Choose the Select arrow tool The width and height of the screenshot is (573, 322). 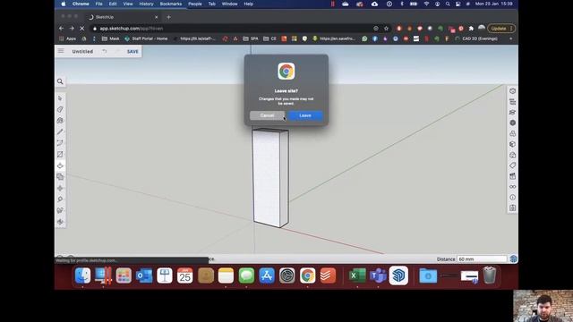[x=60, y=97]
